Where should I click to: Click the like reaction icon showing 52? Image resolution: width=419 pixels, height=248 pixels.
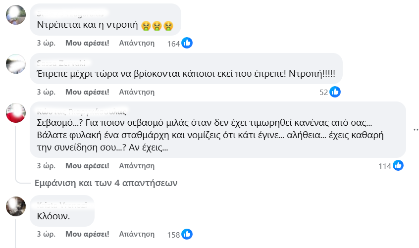coord(335,92)
